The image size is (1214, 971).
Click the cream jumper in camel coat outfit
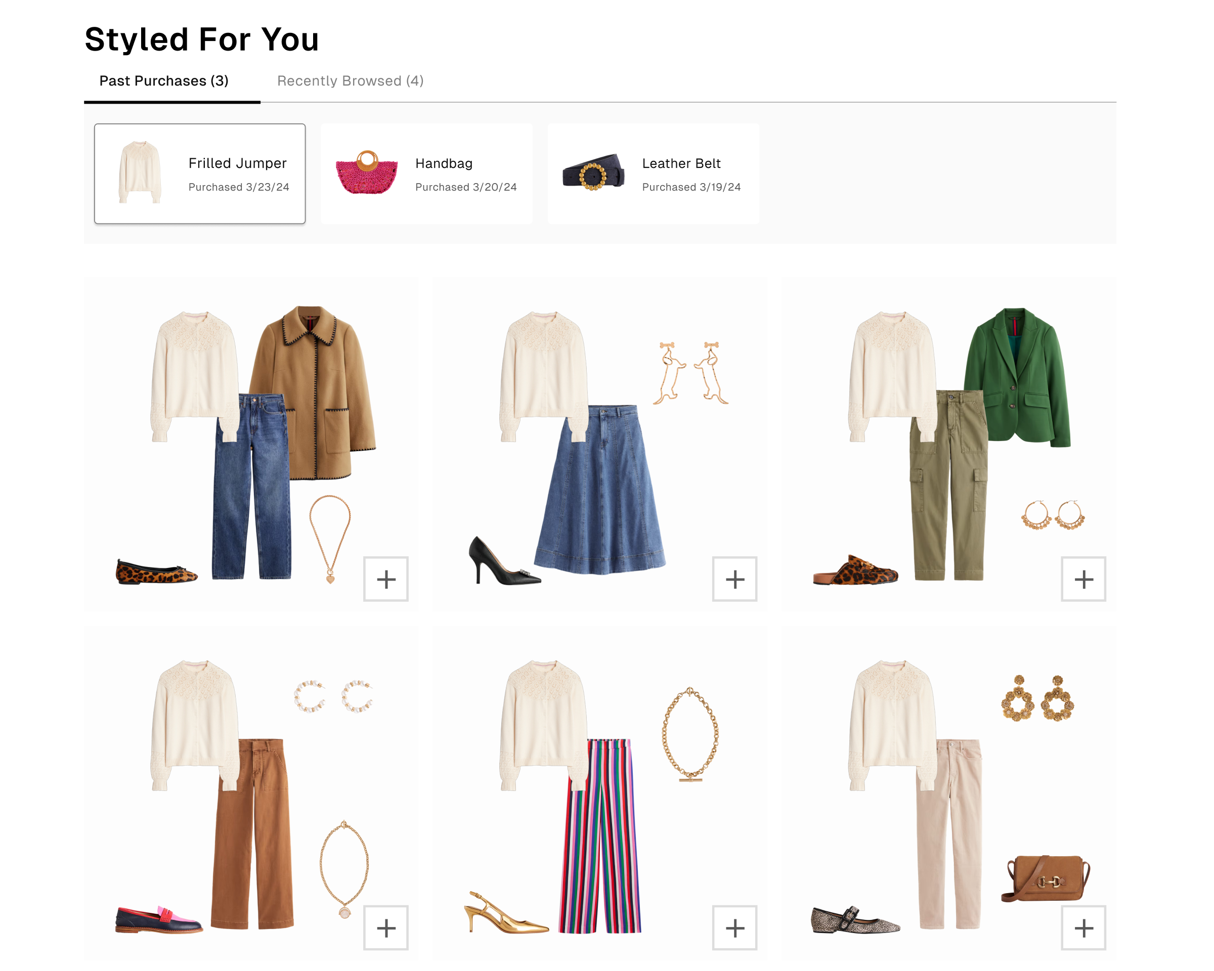pos(194,376)
